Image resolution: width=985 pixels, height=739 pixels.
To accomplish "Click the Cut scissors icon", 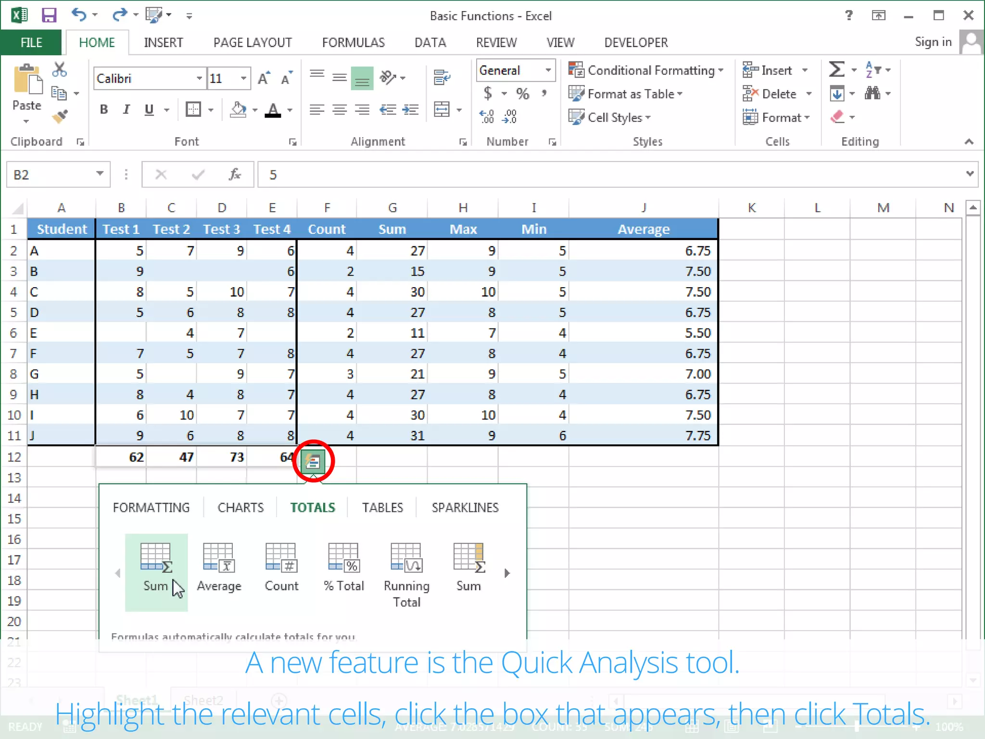I will tap(60, 70).
